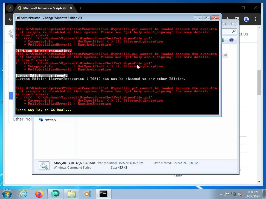Close the Change Windows Edition console window
This screenshot has width=266, height=199.
coord(215,18)
